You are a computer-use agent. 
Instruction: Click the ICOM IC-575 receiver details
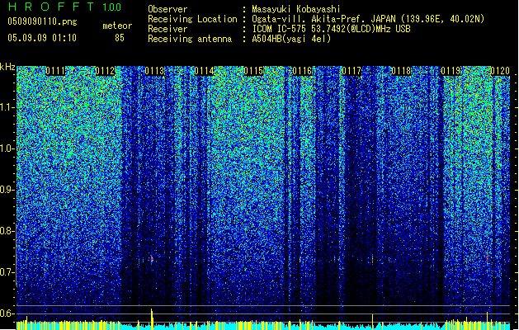(x=331, y=29)
